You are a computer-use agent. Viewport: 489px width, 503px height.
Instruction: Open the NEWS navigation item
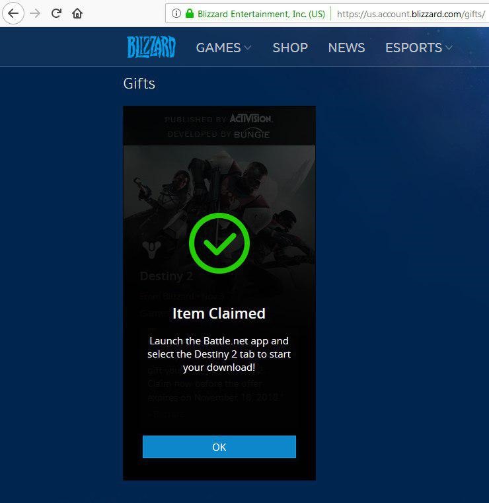(346, 48)
